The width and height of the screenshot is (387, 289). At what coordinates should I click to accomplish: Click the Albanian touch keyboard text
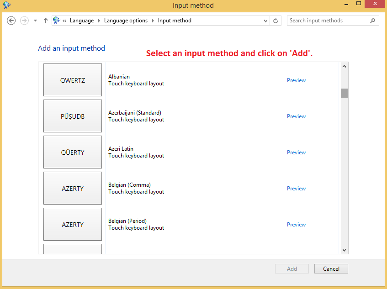pyautogui.click(x=136, y=80)
